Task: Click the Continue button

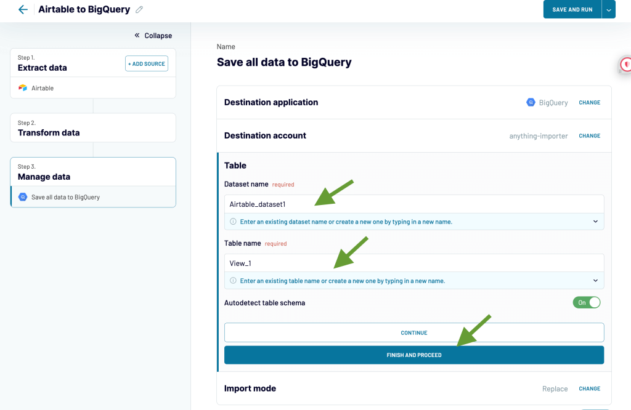Action: [414, 332]
